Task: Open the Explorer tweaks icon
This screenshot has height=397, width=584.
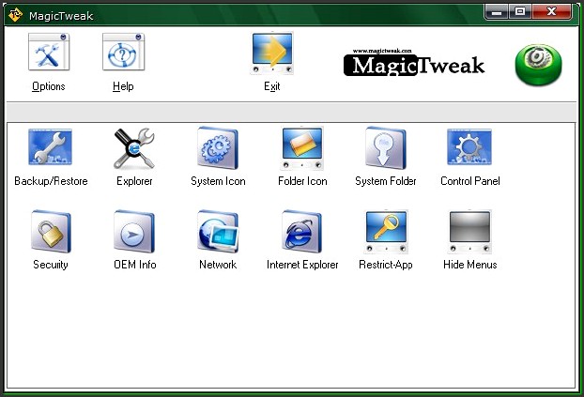Action: (134, 148)
